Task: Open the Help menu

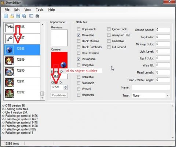Action: tap(51, 10)
